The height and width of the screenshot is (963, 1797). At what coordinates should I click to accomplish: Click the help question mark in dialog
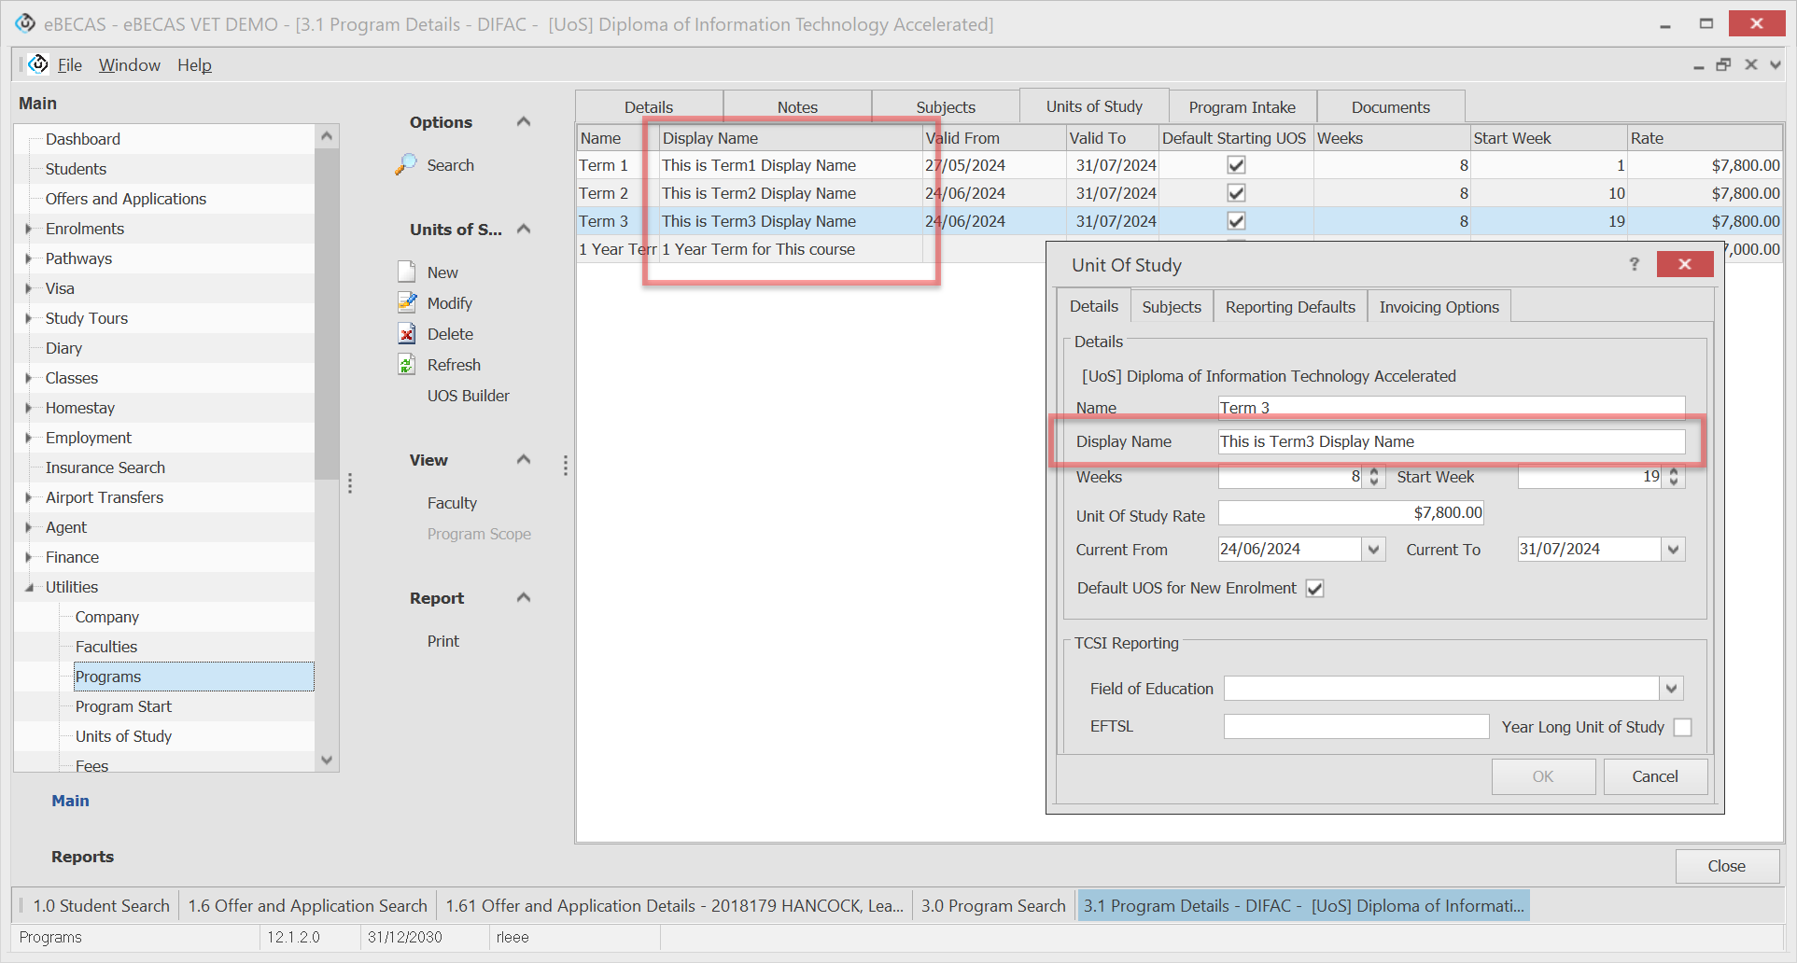(1634, 265)
